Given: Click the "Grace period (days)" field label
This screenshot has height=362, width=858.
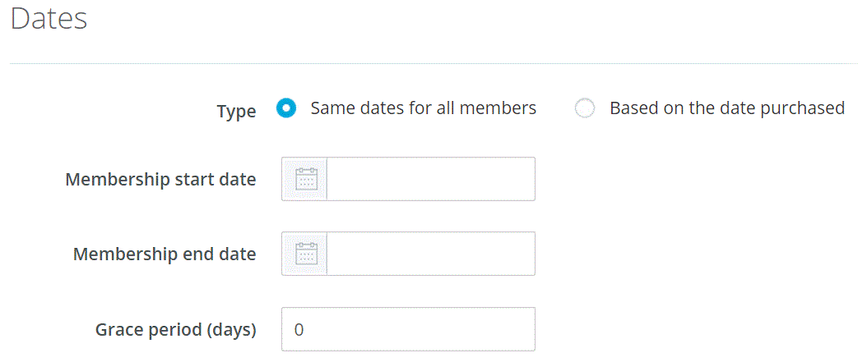Looking at the screenshot, I should point(175,329).
